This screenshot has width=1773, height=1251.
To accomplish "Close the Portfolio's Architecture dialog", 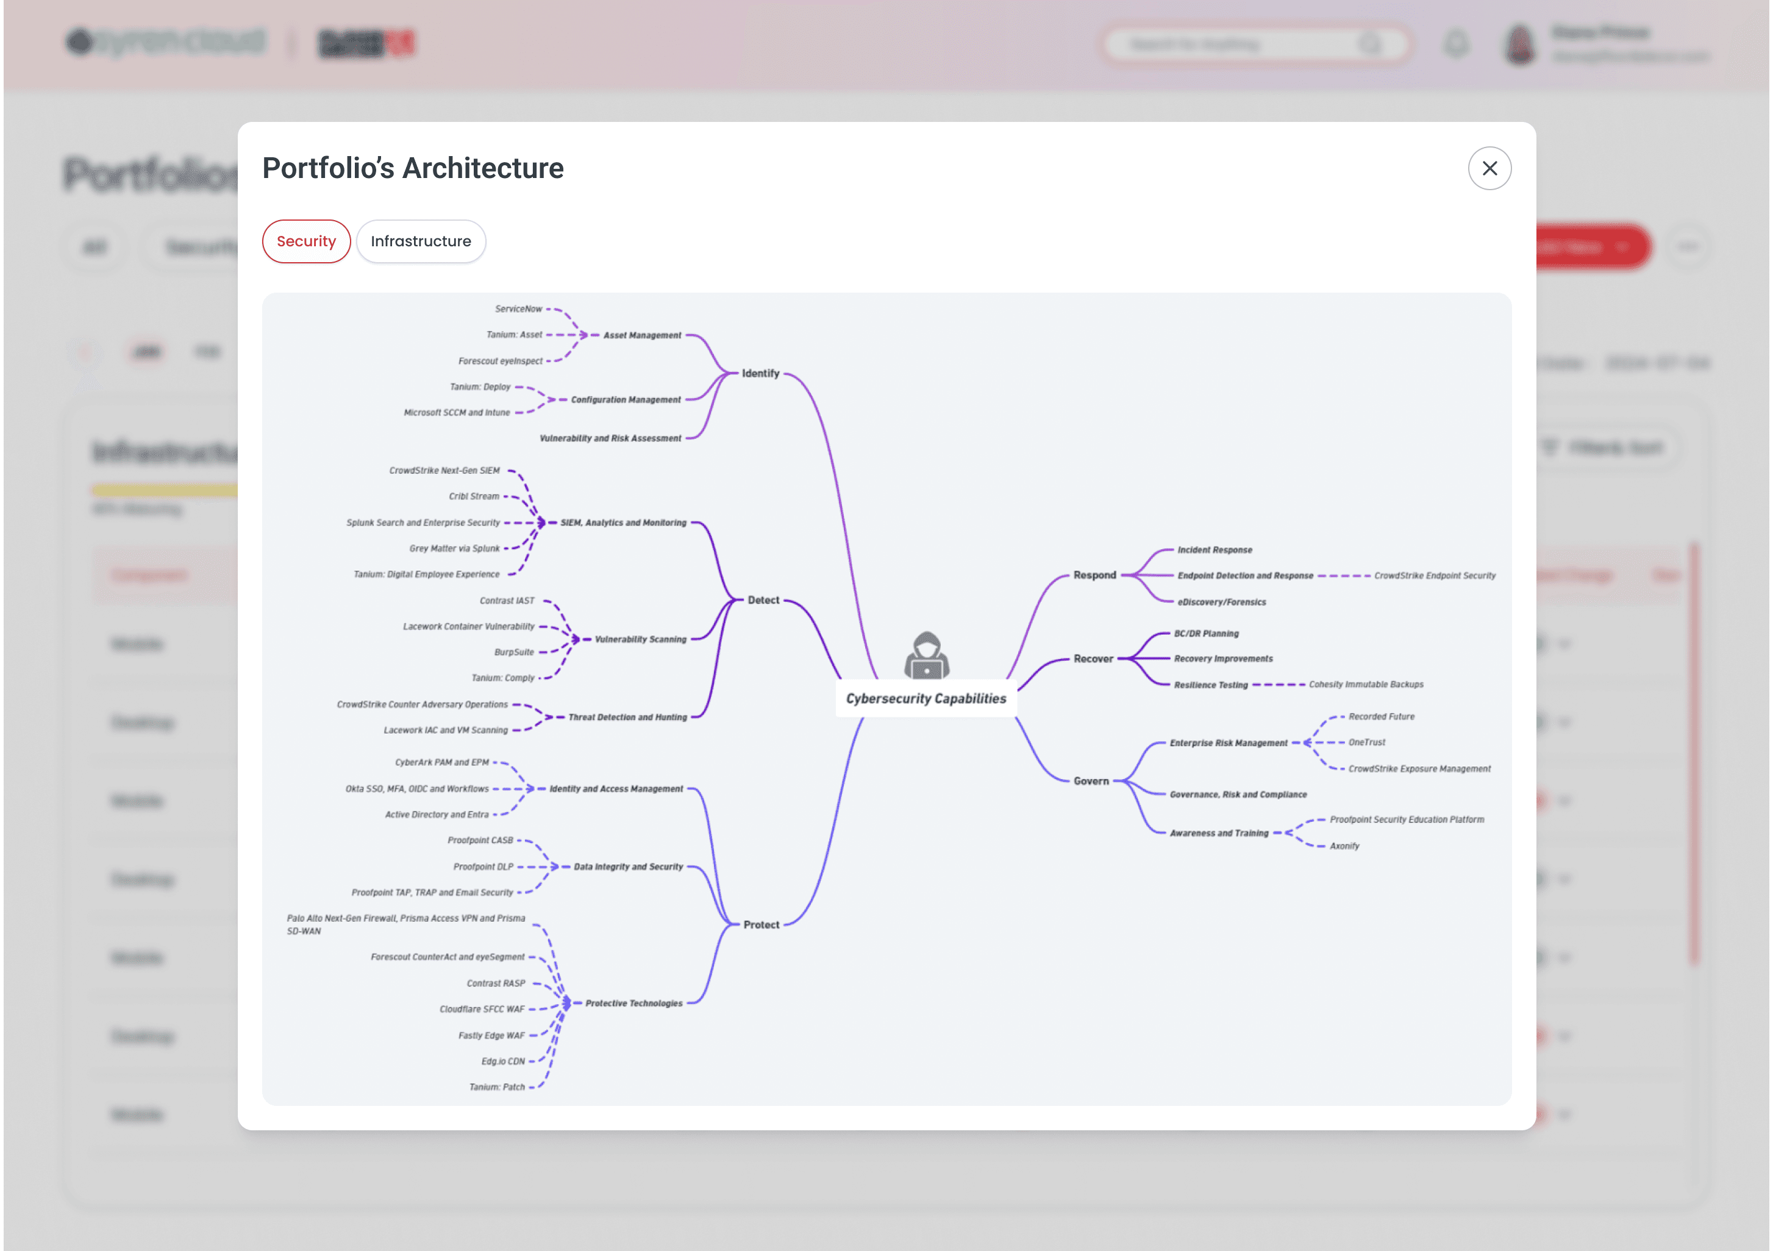I will click(1489, 168).
